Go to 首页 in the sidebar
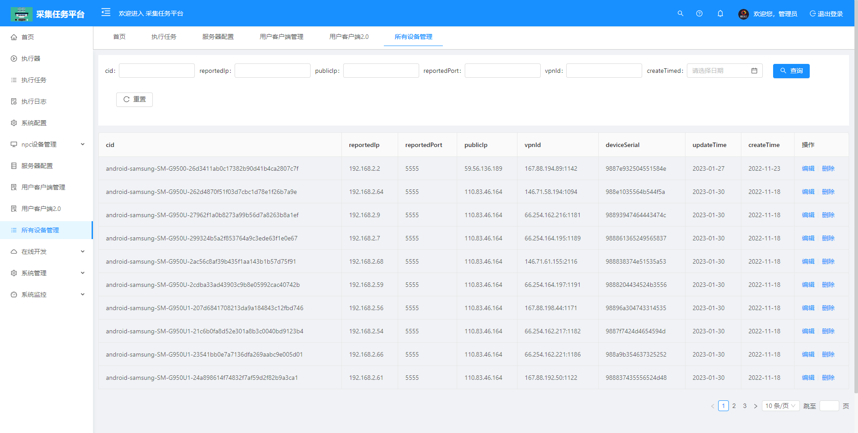Image resolution: width=858 pixels, height=433 pixels. click(46, 37)
